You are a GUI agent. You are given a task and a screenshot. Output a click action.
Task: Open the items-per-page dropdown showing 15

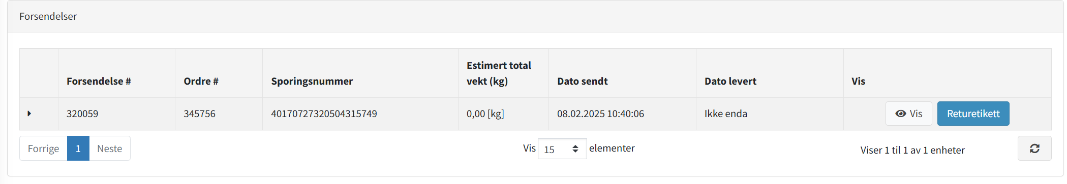click(562, 149)
